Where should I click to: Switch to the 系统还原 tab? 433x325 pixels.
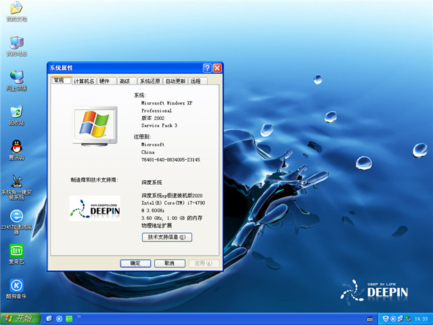(150, 81)
